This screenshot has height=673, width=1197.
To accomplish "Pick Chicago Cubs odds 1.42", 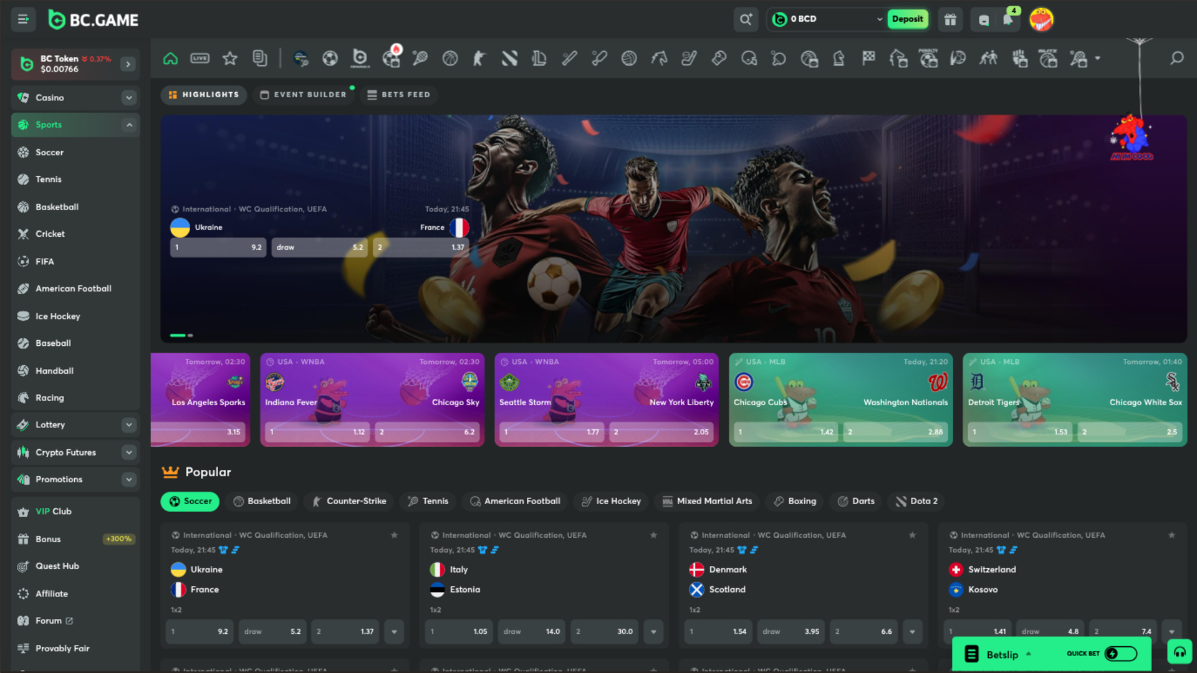I will 786,432.
